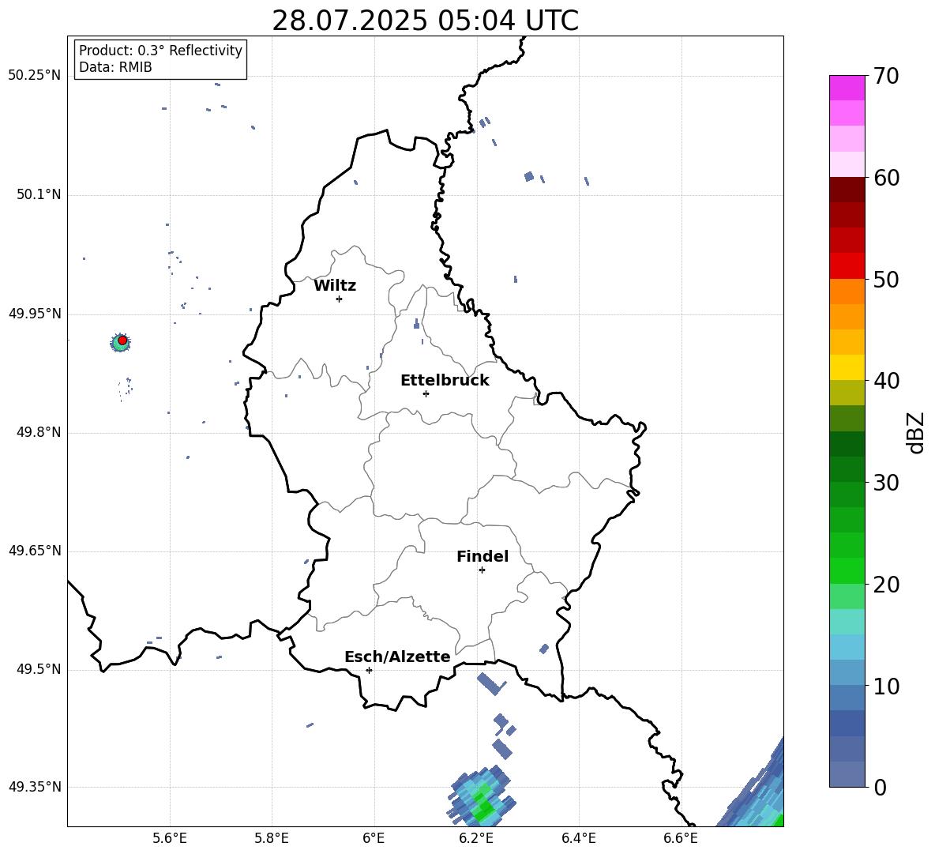Click the 'Data: RMIB' text
This screenshot has width=935, height=854.
[115, 67]
